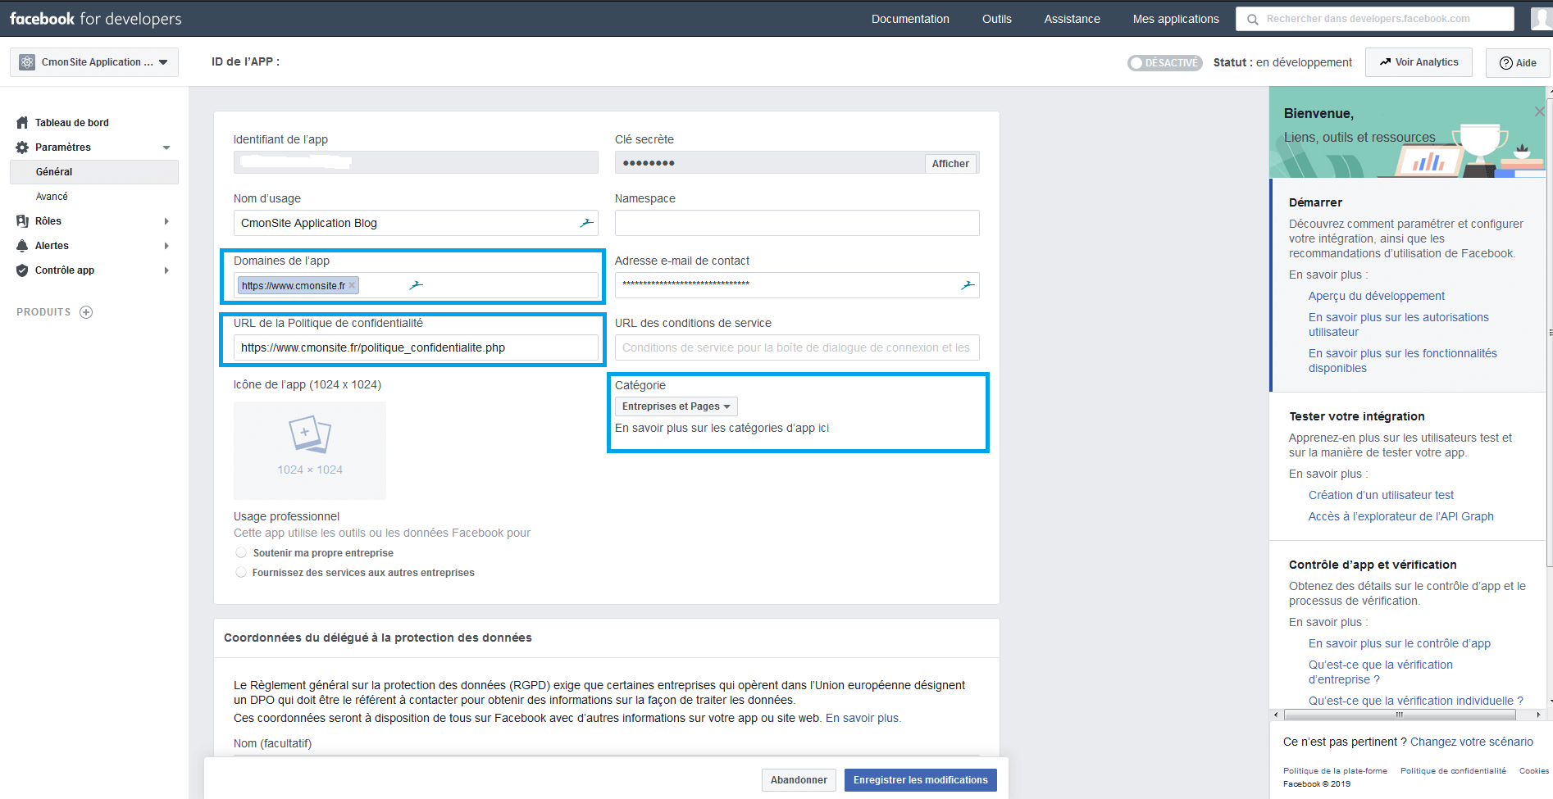Toggle the DÉSACTIVÉ app status switch
This screenshot has width=1553, height=799.
1164,63
